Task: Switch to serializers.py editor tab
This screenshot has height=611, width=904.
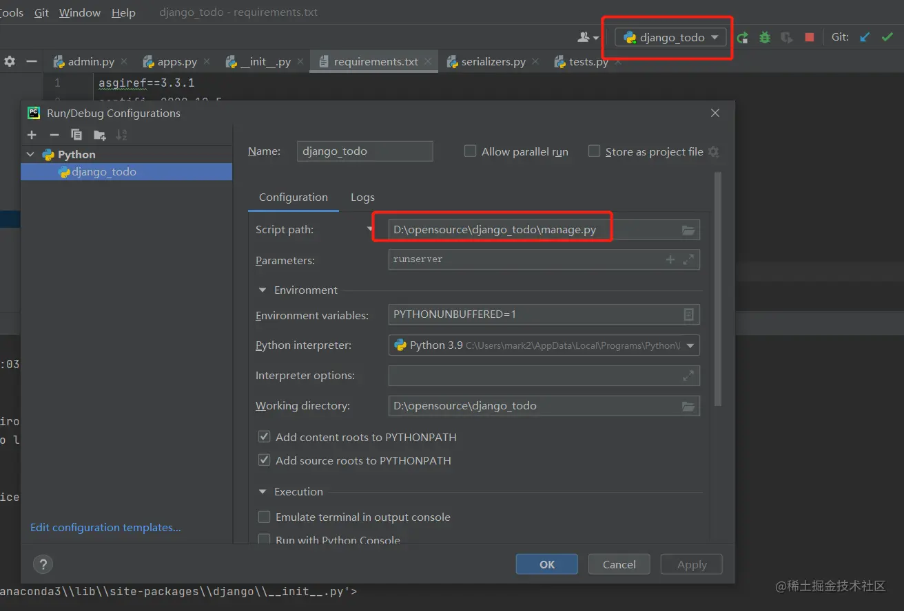Action: tap(493, 61)
